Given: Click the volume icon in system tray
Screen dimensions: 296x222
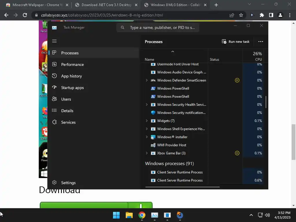Looking at the screenshot, I should tap(267, 215).
